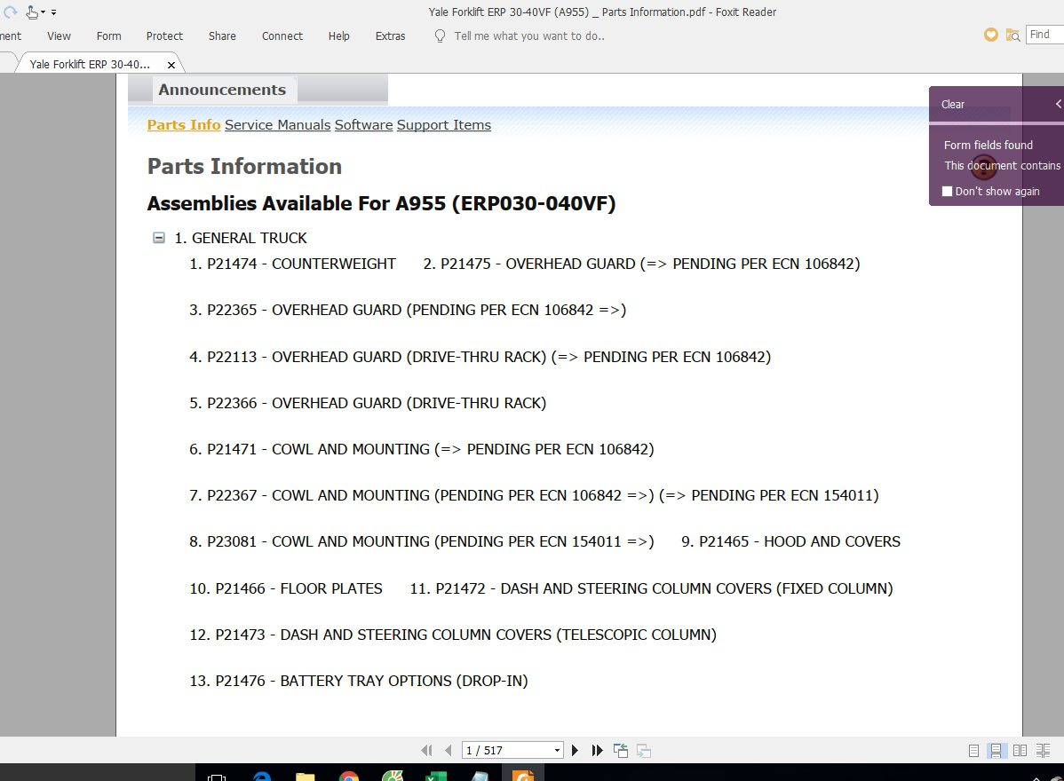Viewport: 1064px width, 781px height.
Task: Collapse the notification panel with the chevron
Action: pos(1058,105)
